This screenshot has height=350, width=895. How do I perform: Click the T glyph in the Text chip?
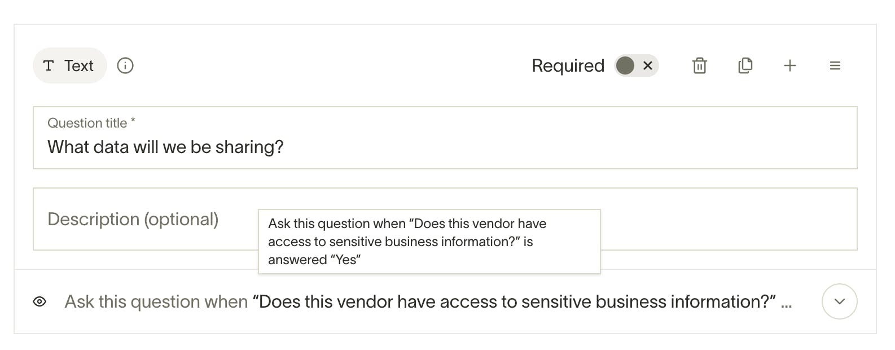click(49, 65)
